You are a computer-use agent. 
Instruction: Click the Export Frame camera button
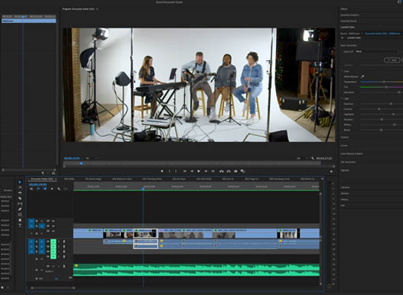coord(236,171)
